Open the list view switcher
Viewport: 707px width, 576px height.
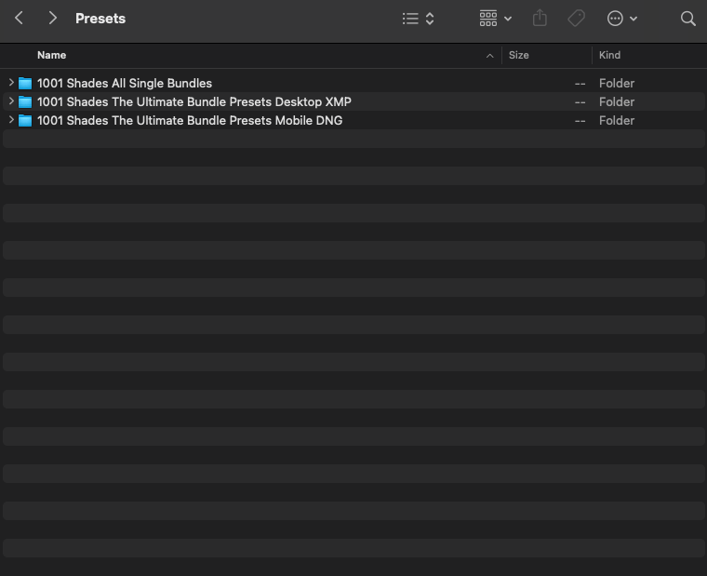[418, 19]
